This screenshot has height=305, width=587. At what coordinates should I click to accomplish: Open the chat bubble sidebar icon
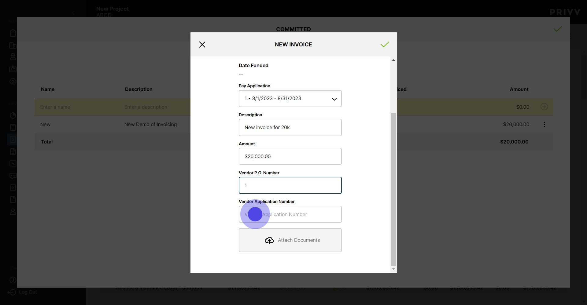click(13, 176)
